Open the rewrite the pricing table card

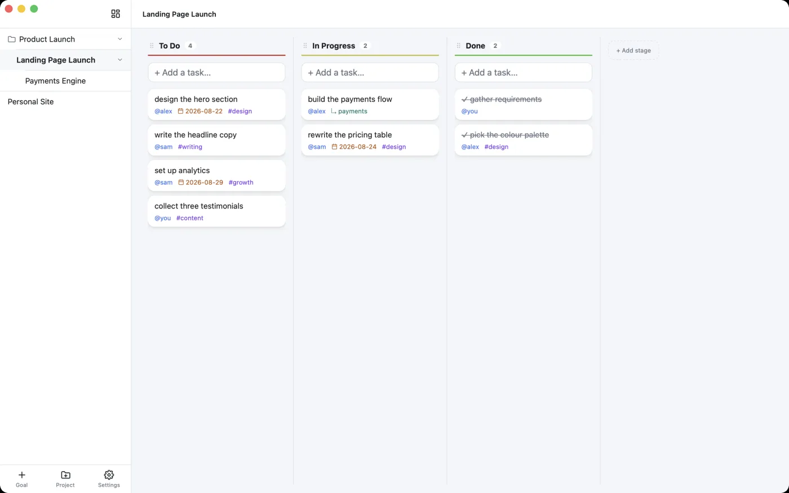tap(370, 140)
